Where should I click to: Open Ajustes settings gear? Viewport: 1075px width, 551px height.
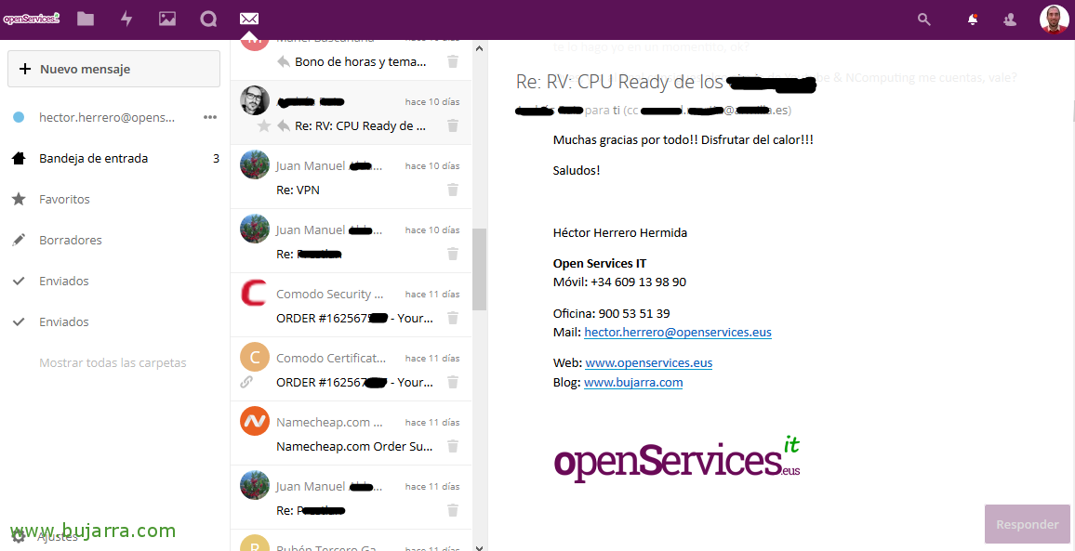[x=19, y=536]
